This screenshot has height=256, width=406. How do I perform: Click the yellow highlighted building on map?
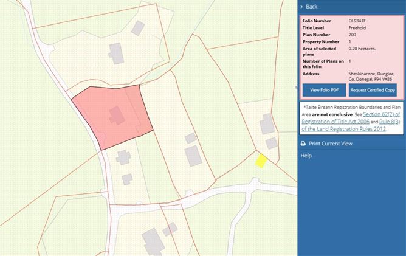pos(261,161)
